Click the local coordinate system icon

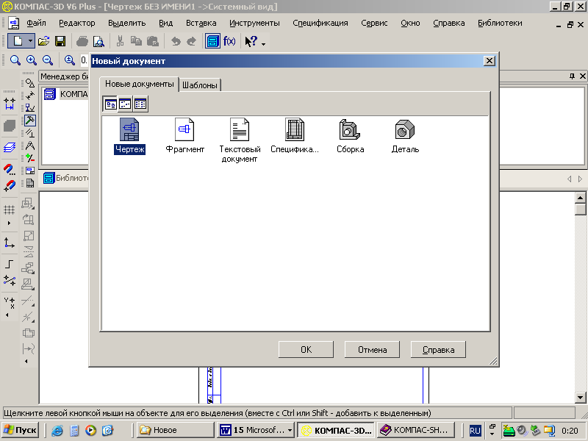click(10, 243)
